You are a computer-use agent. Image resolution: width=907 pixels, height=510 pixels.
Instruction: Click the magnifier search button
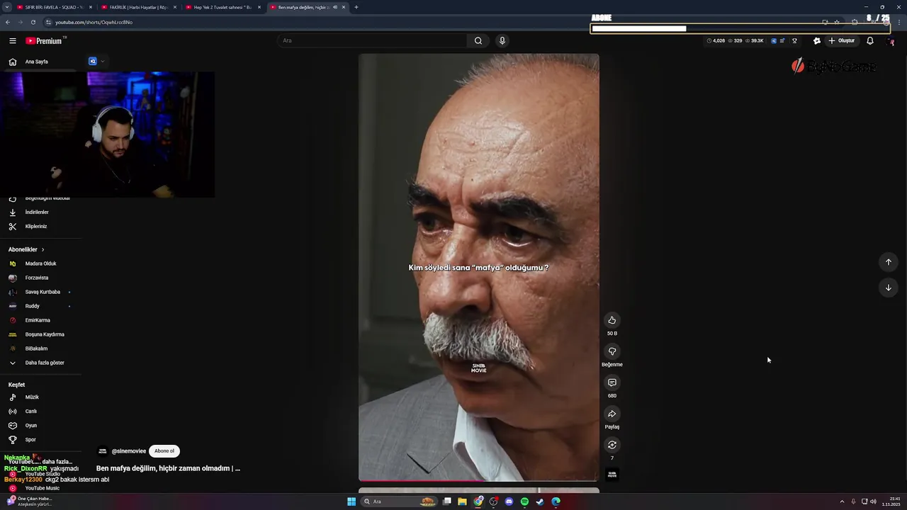click(478, 40)
